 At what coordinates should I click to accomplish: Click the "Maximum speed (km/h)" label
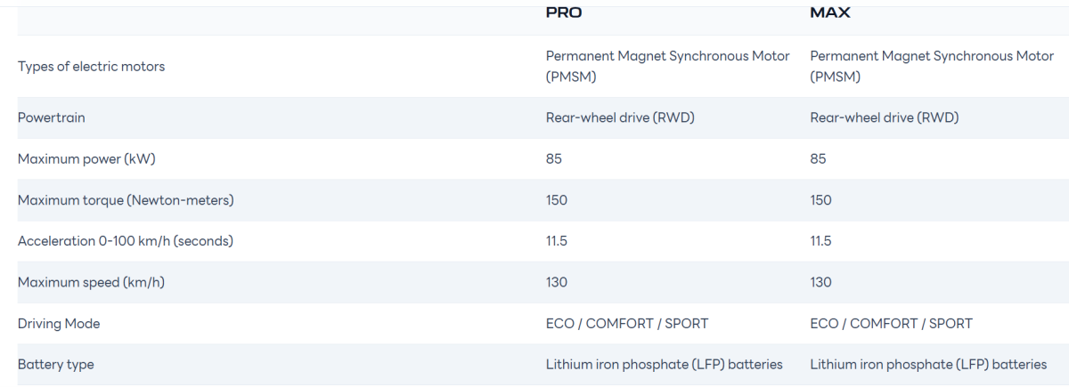click(91, 283)
